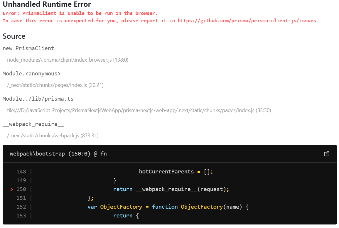Click line 152 'var ObjectFactory' code

[168, 207]
